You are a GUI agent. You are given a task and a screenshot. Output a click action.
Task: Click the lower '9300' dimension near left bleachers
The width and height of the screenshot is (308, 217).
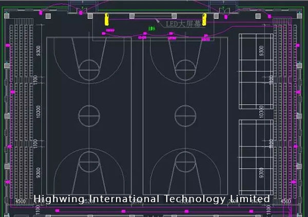click(38, 173)
